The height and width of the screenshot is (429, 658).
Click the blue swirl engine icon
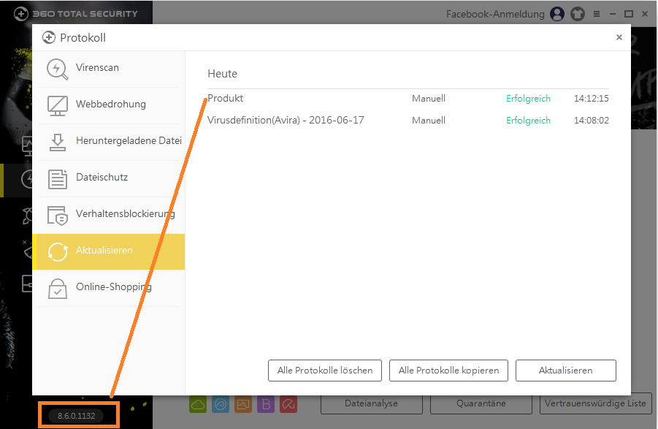pos(221,404)
